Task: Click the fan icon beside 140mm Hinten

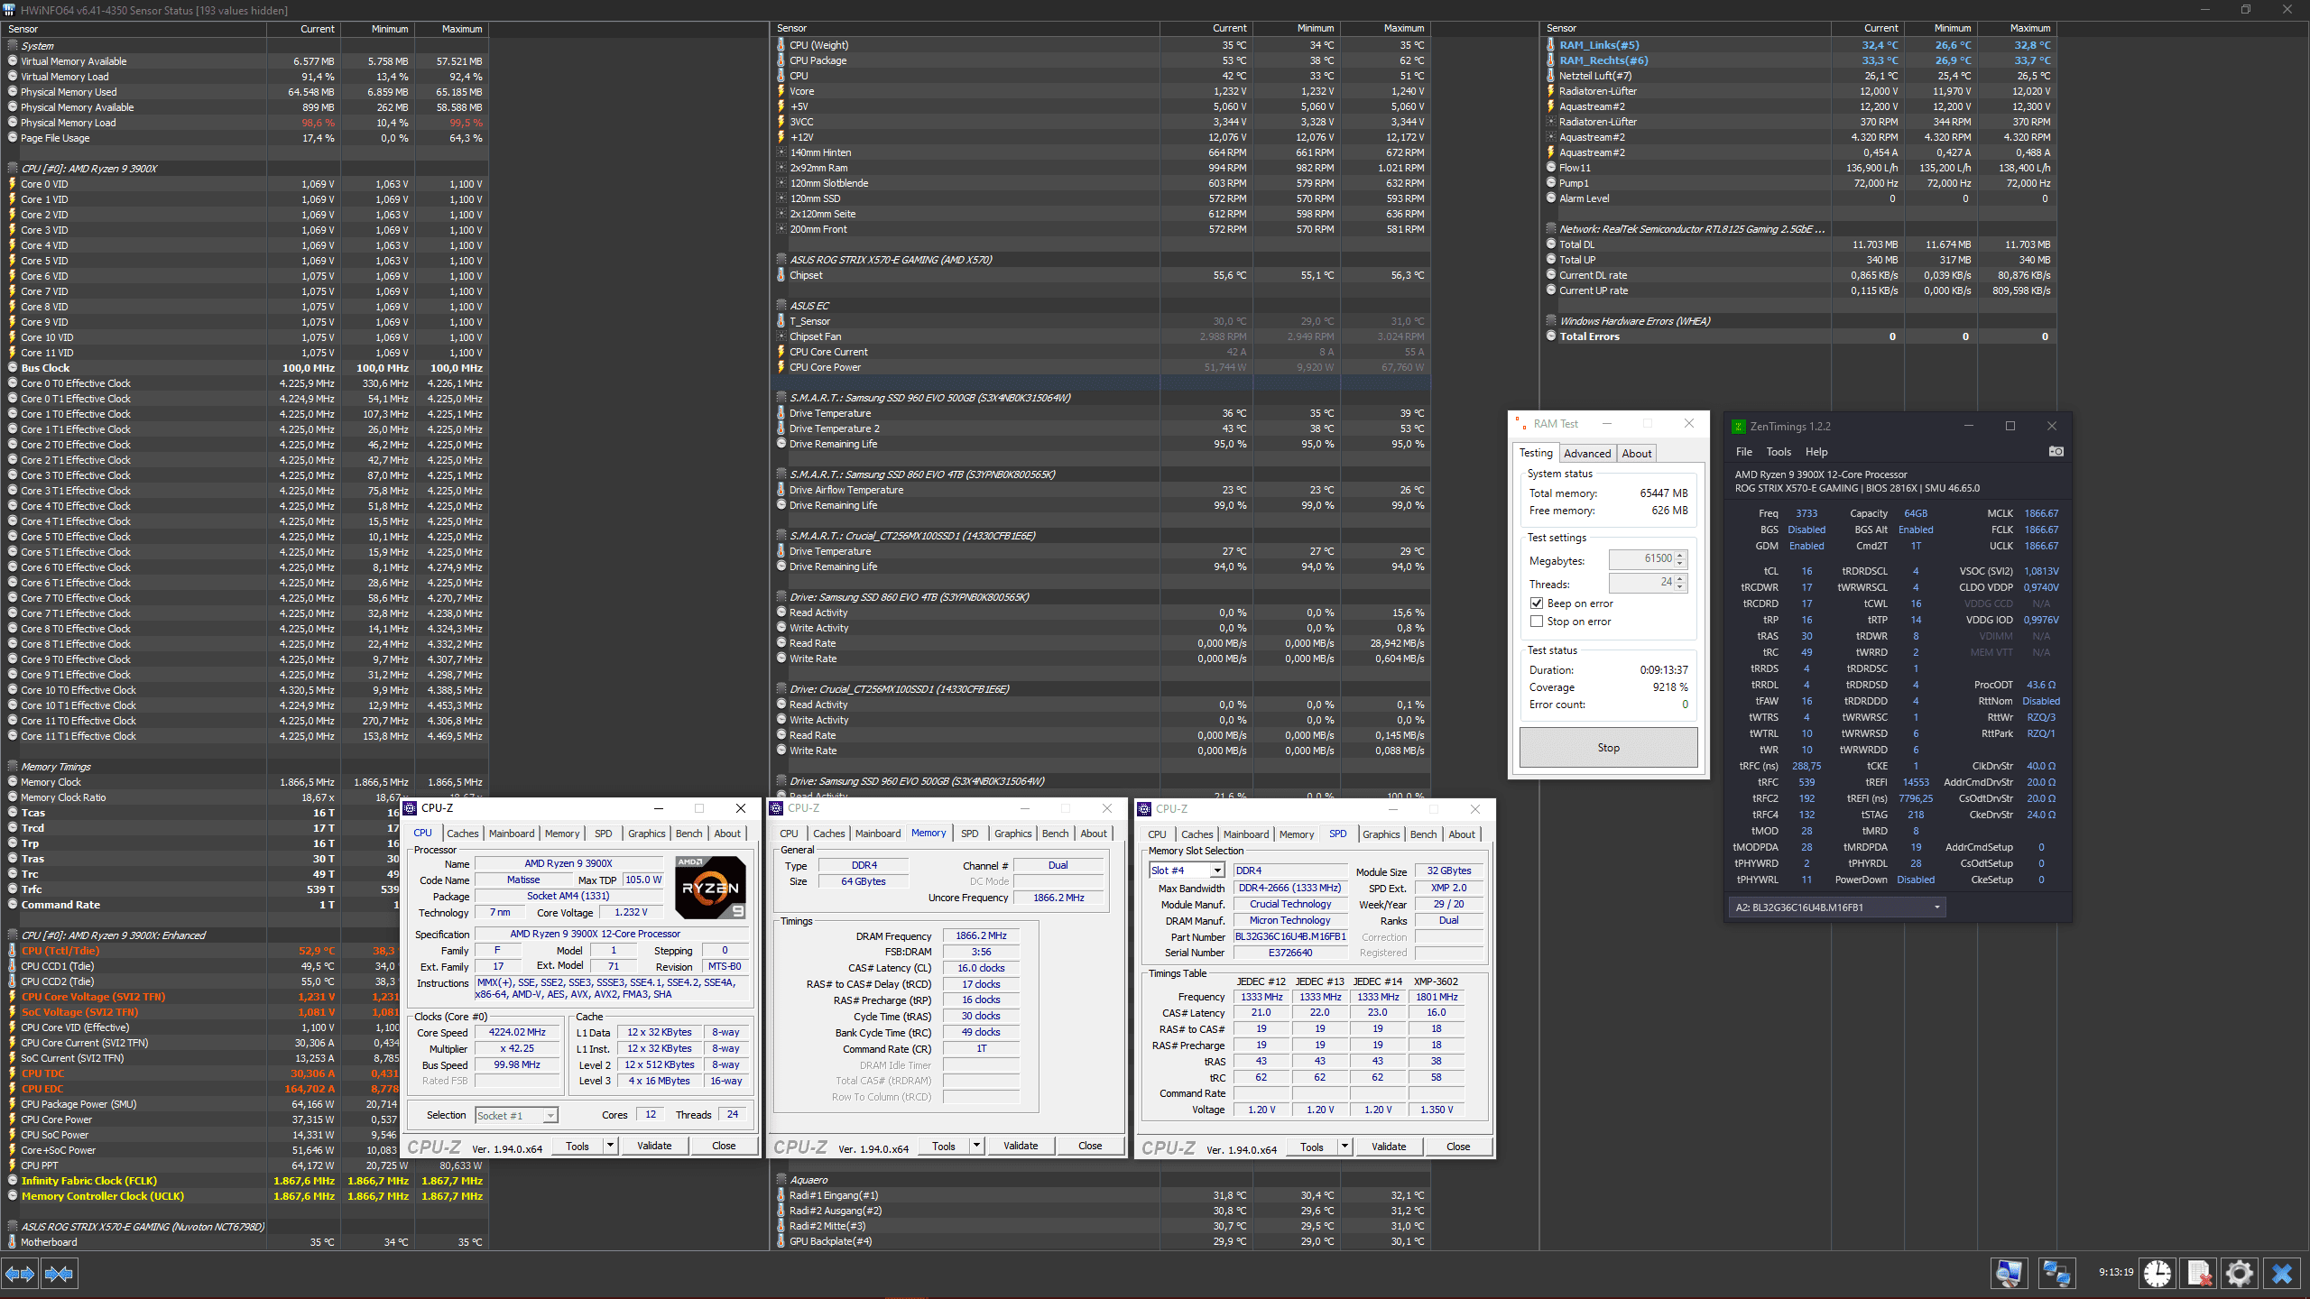Action: click(x=781, y=152)
